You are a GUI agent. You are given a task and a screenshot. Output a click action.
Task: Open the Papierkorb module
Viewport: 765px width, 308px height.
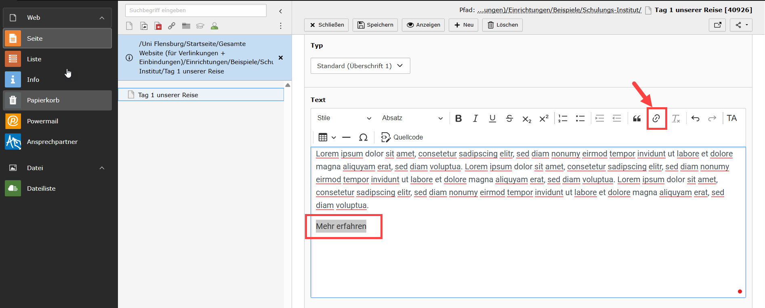point(43,100)
